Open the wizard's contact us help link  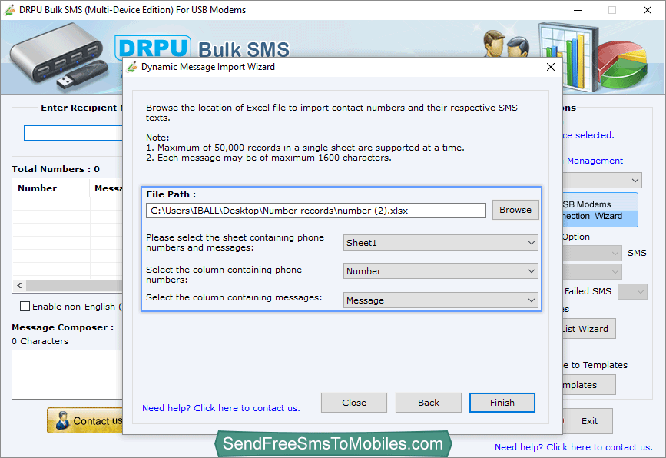click(x=221, y=408)
